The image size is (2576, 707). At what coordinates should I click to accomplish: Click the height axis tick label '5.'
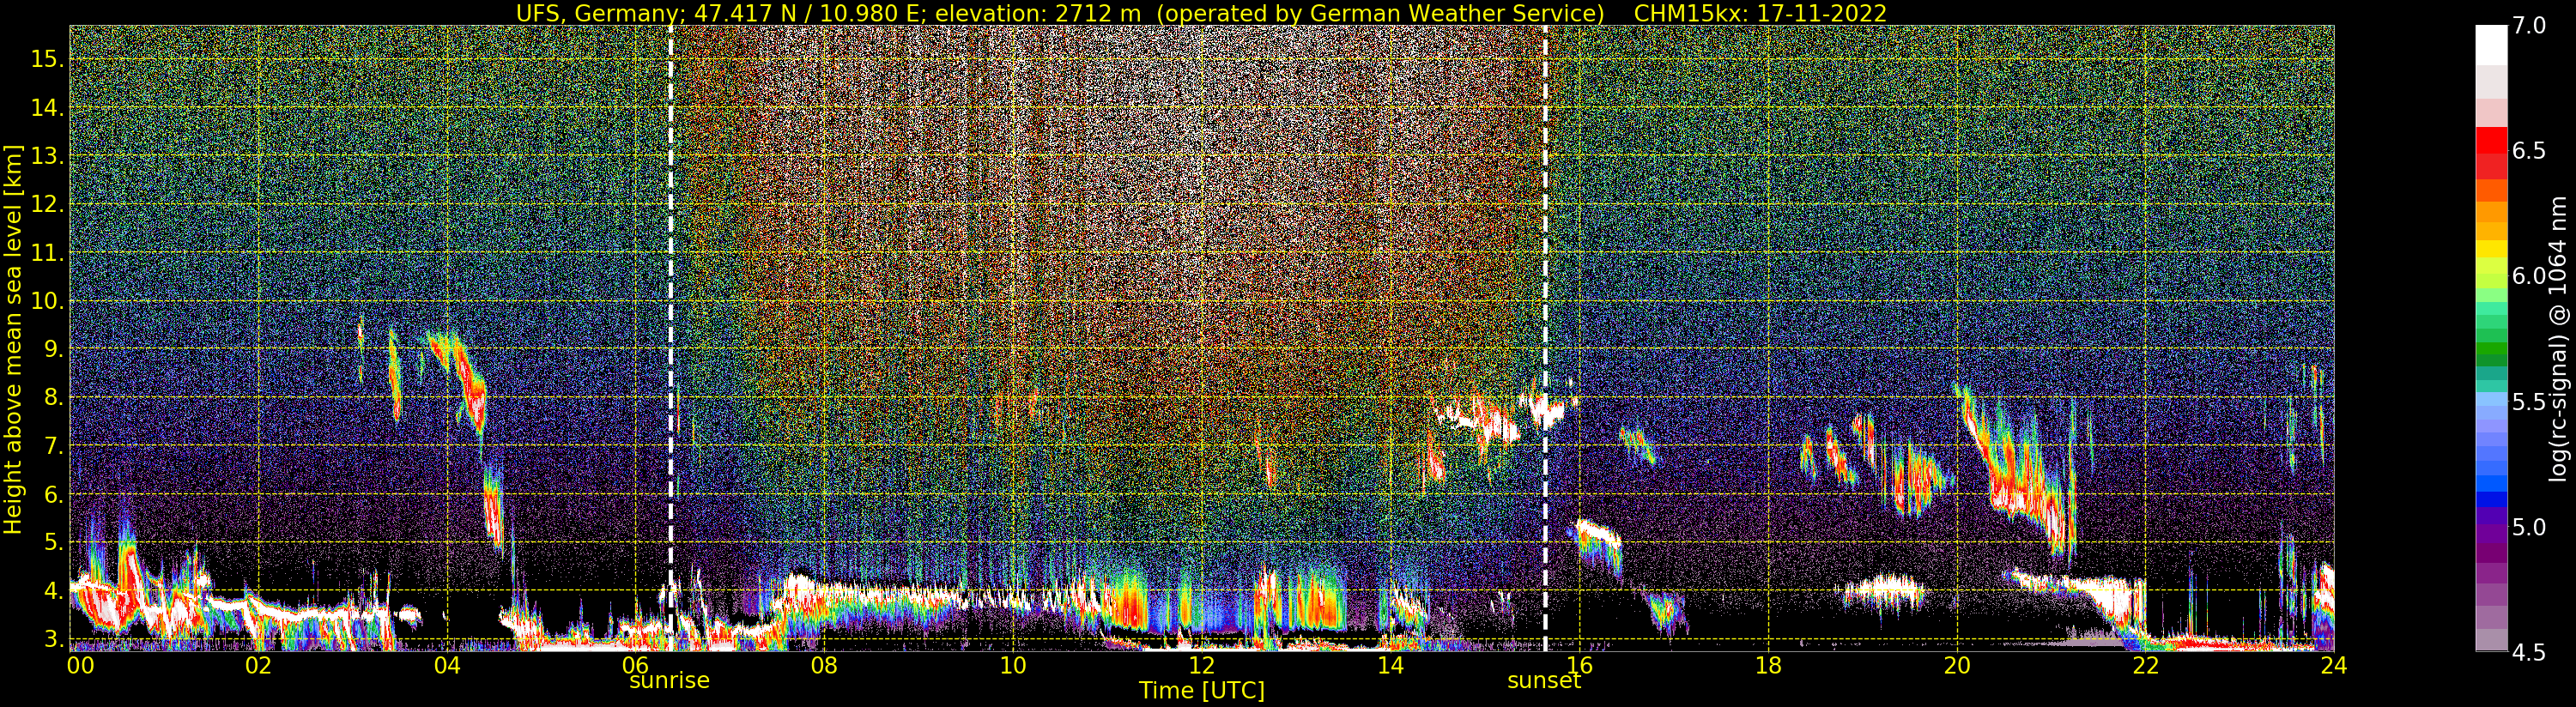[x=54, y=542]
